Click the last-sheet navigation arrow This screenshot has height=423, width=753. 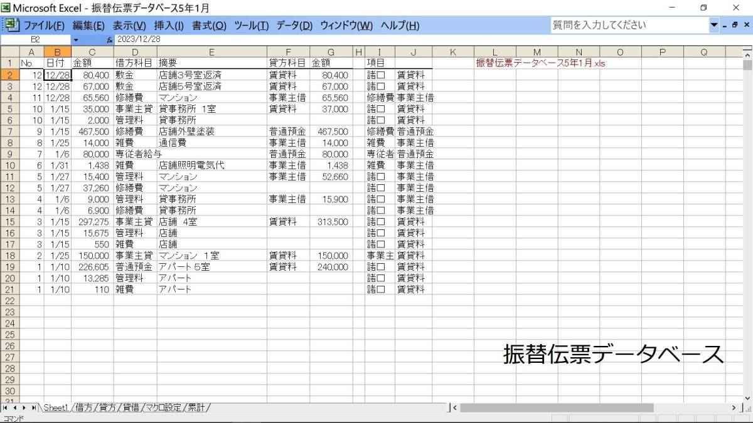click(35, 407)
